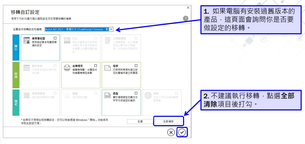
Task: Click the Windows 開始 menu footnote
Action: click(x=65, y=121)
